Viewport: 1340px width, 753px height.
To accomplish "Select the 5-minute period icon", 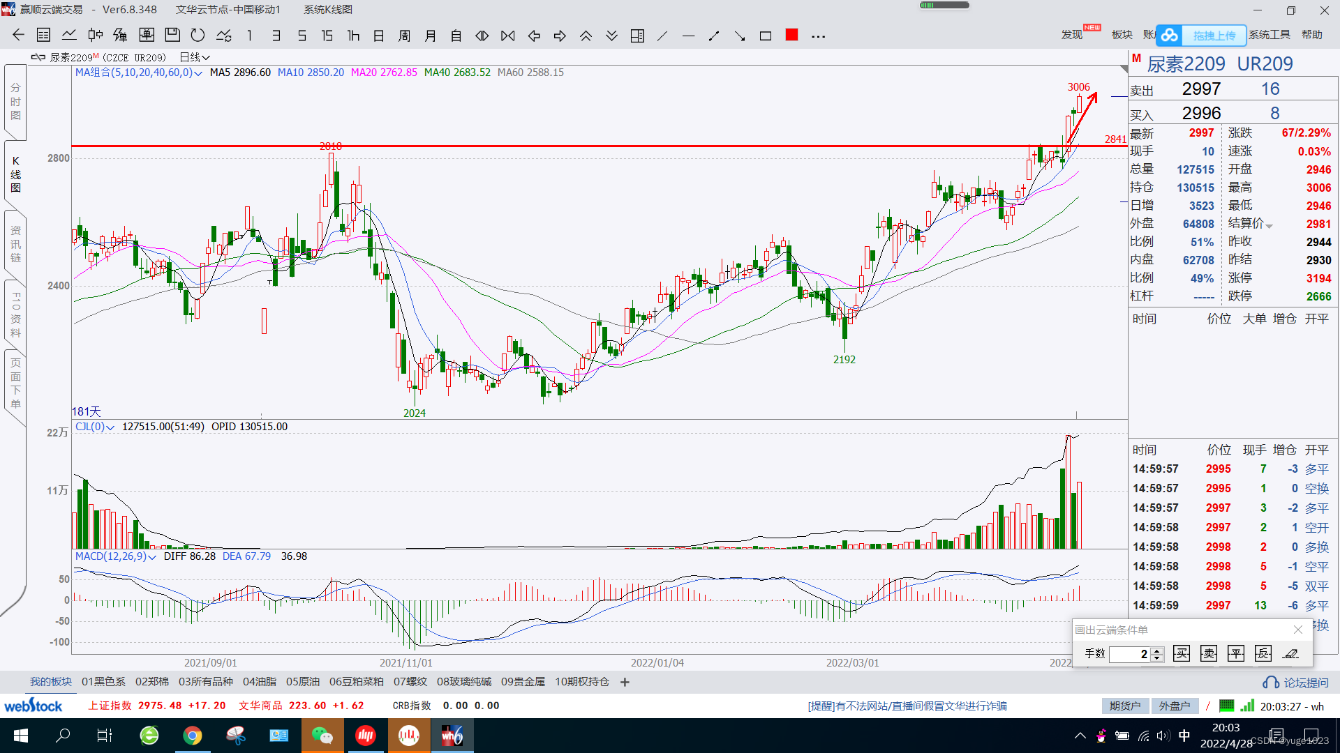I will point(301,36).
